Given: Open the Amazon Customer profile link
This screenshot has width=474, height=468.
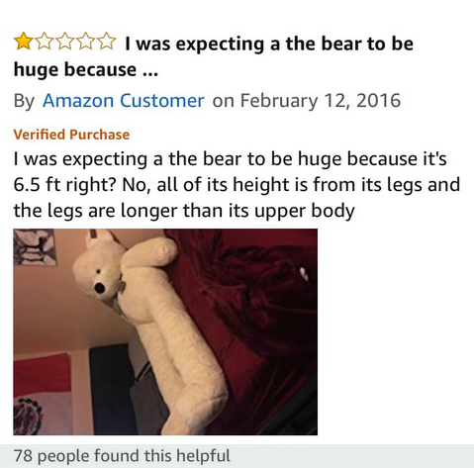Looking at the screenshot, I should click(123, 100).
